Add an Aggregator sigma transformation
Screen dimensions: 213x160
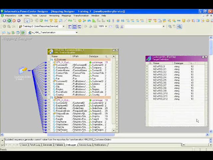tap(56, 21)
